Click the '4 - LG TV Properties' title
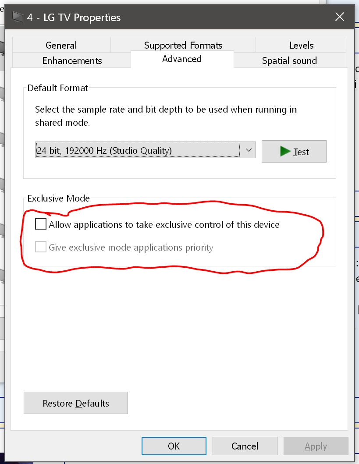The height and width of the screenshot is (464, 359). (74, 18)
